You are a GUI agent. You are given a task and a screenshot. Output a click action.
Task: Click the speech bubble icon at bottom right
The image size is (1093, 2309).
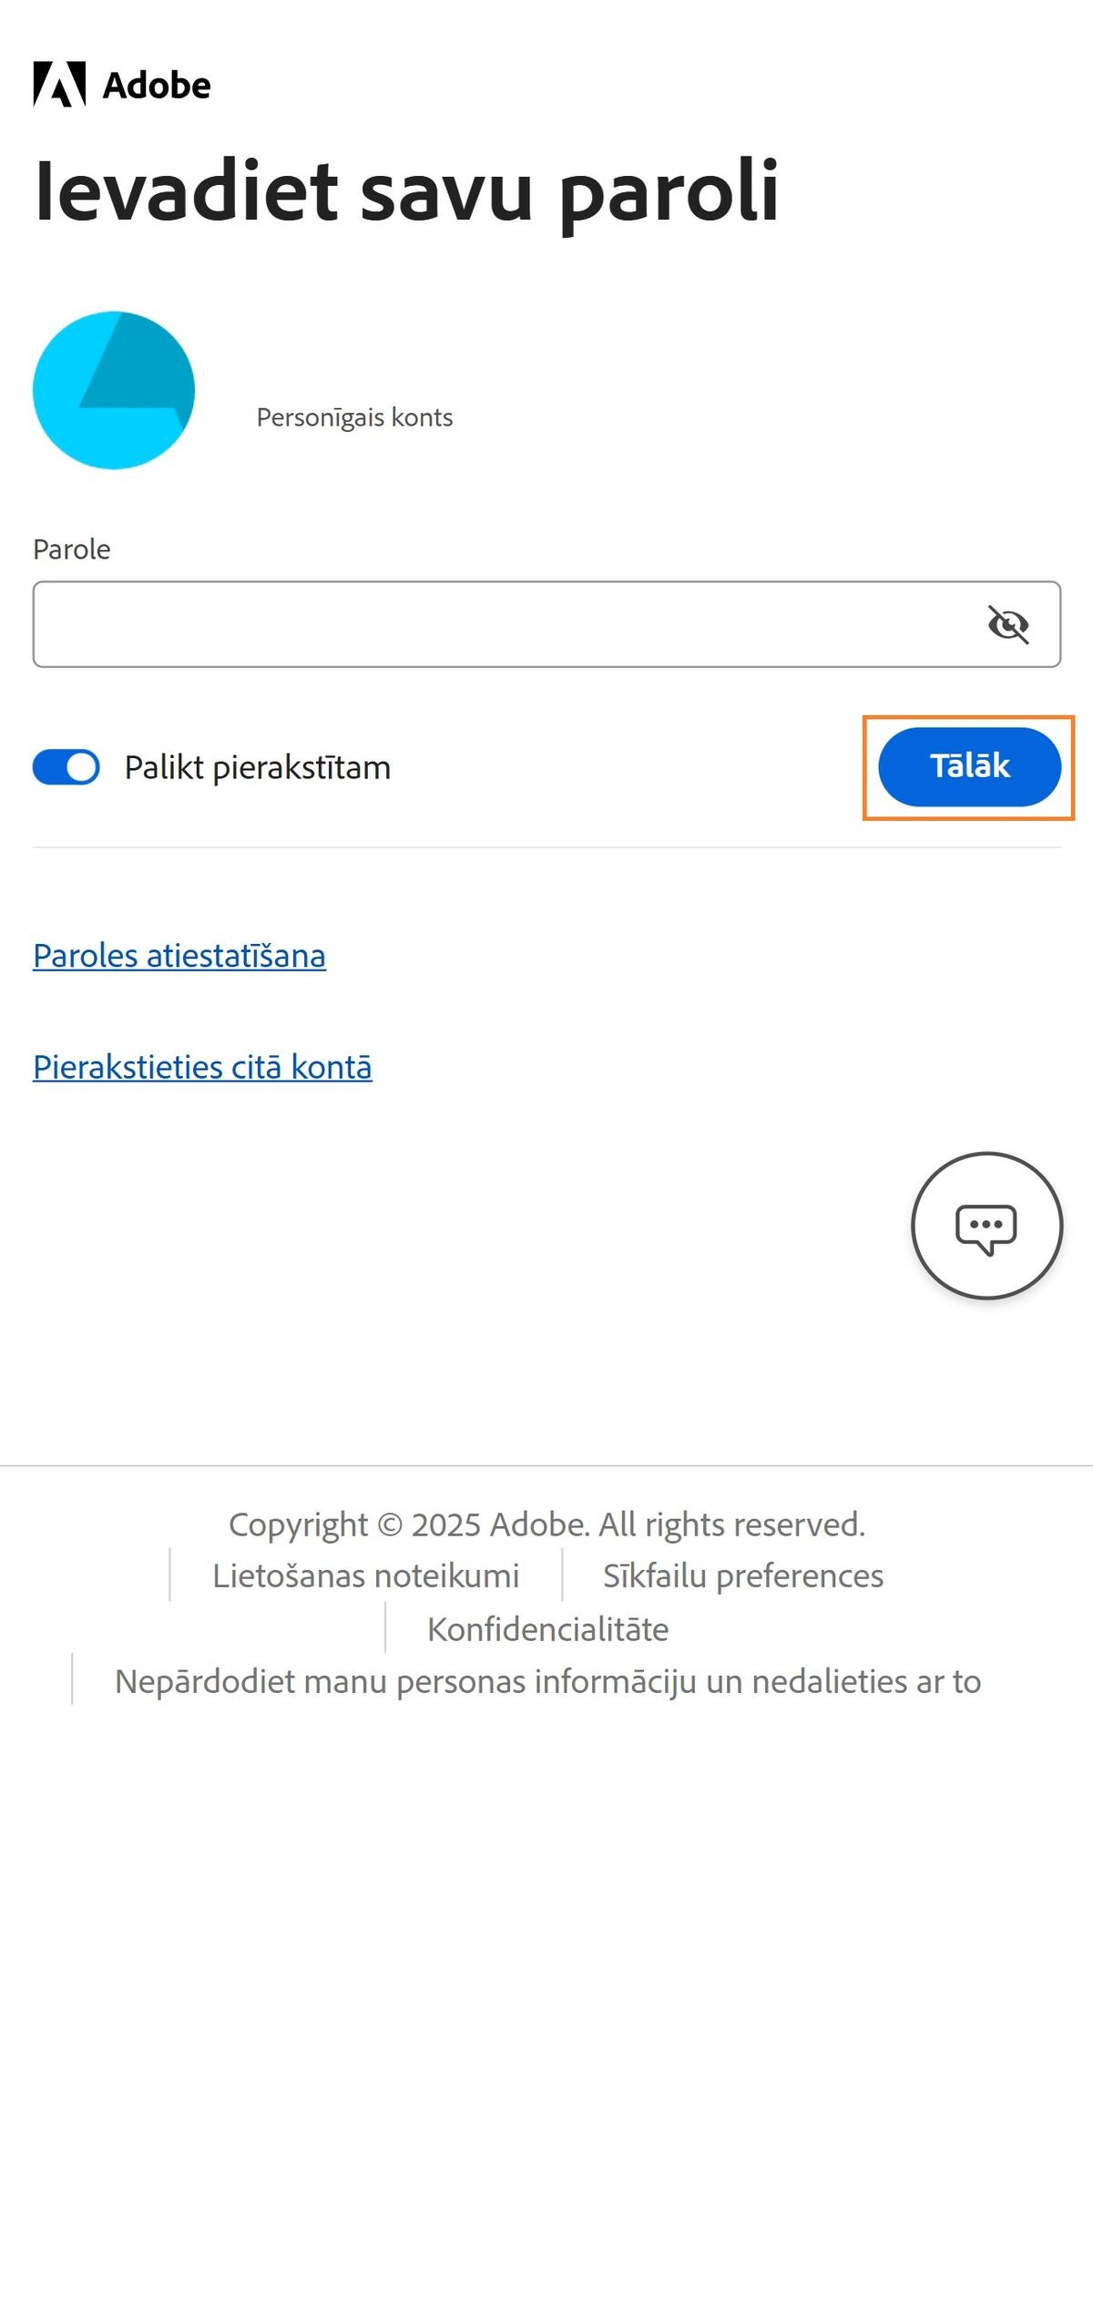[986, 1226]
